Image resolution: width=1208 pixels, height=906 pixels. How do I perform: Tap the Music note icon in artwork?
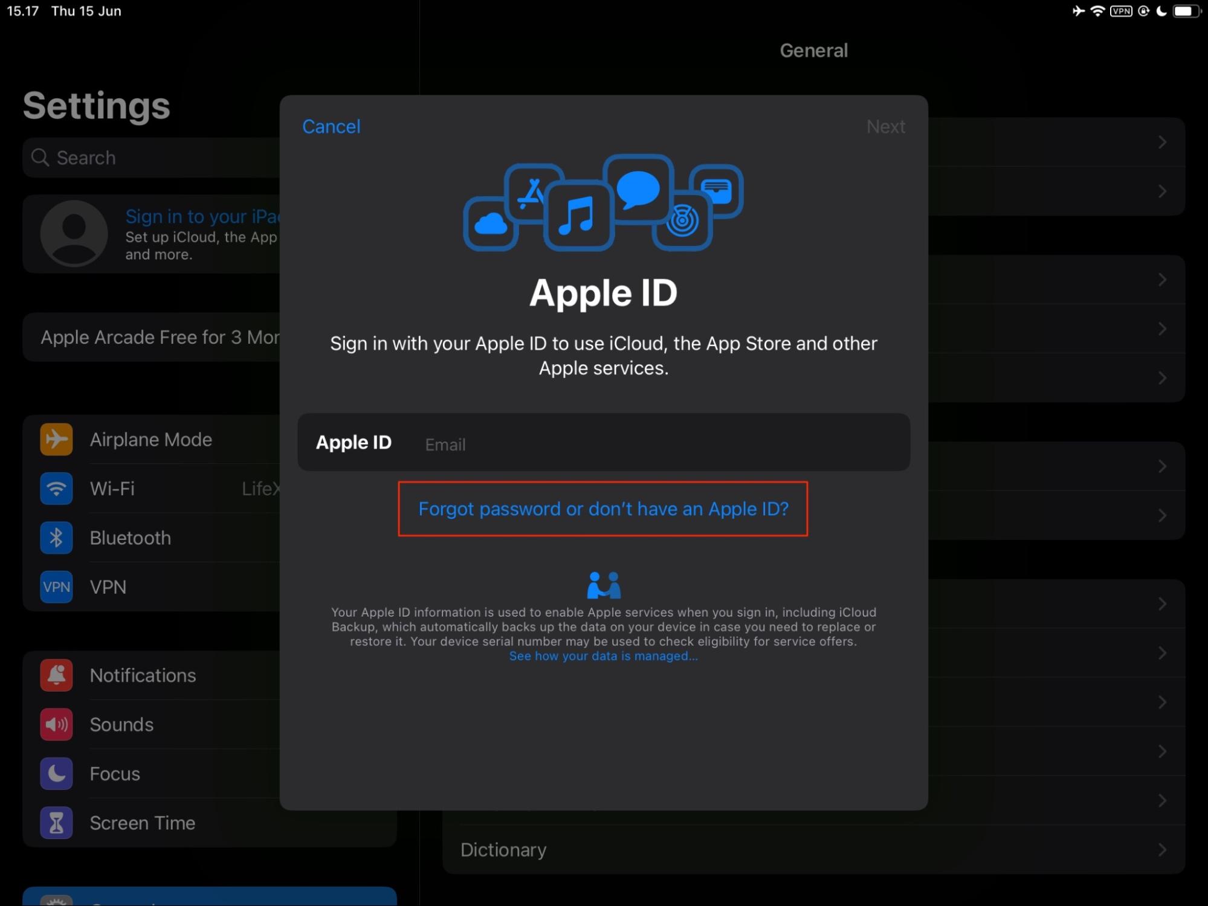[x=578, y=215]
